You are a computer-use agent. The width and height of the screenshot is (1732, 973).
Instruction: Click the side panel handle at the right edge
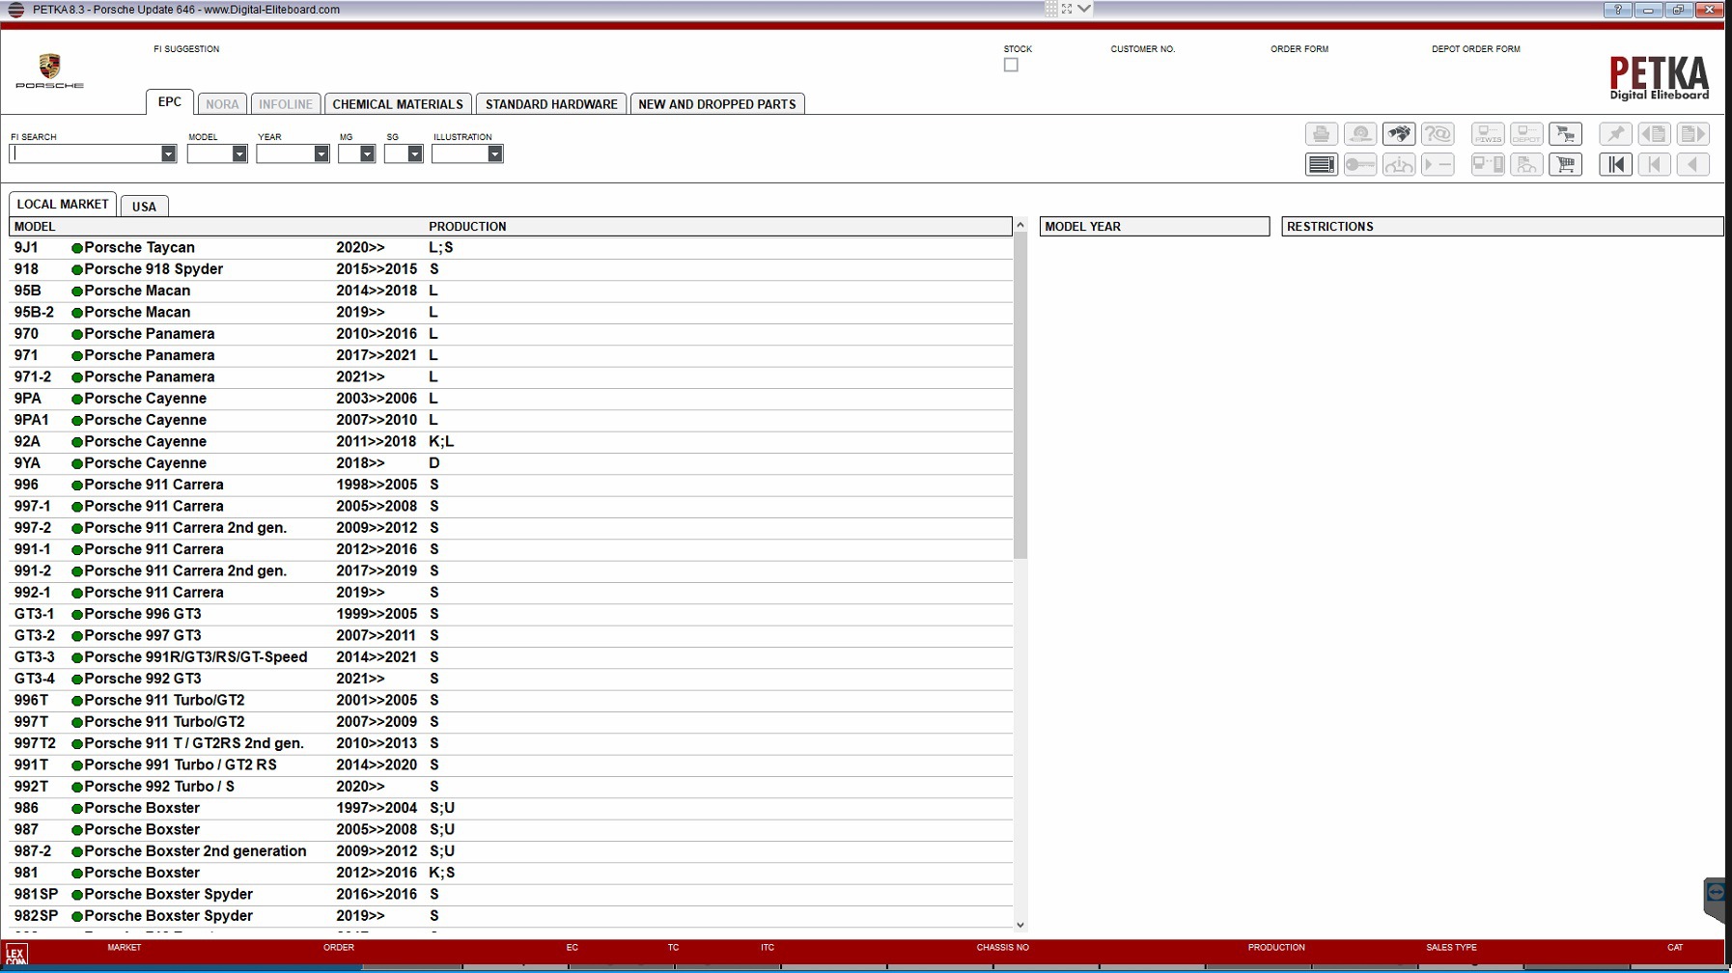1715,898
